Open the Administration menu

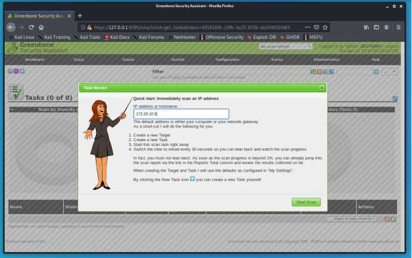(327, 60)
